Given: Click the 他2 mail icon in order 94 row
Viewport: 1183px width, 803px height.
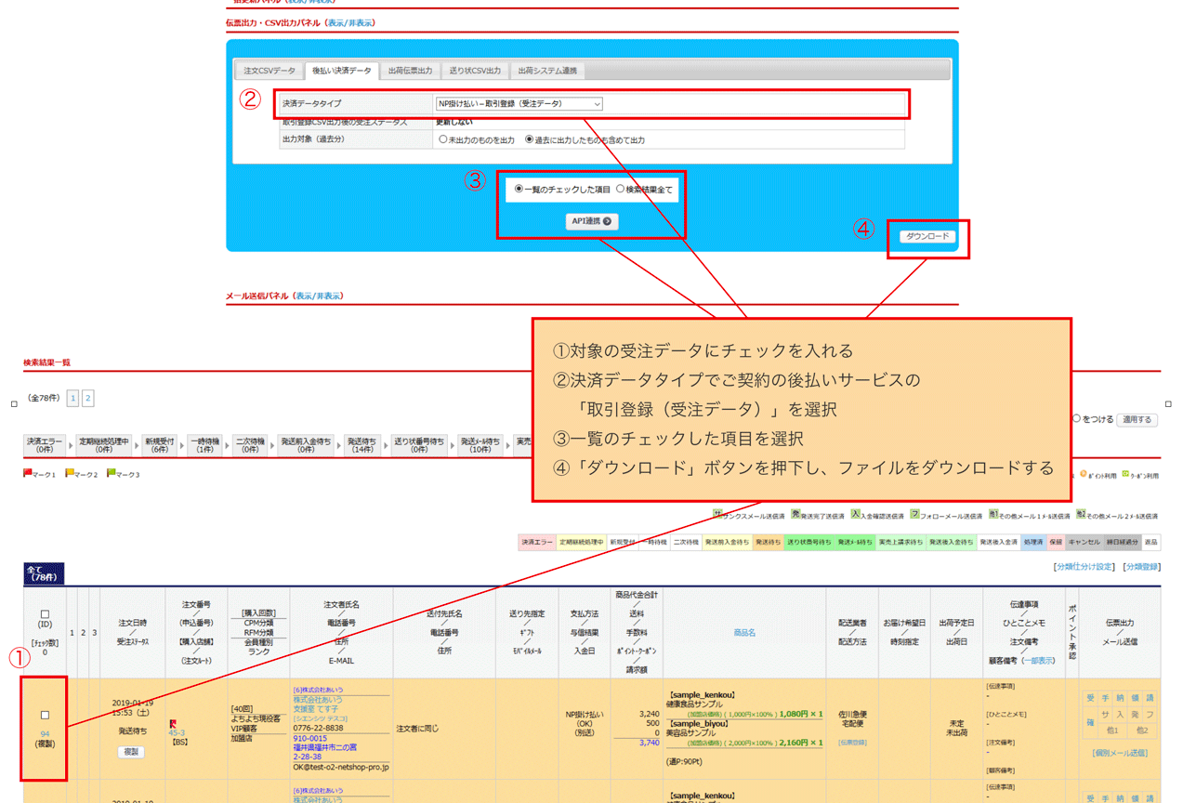Looking at the screenshot, I should 1142,731.
